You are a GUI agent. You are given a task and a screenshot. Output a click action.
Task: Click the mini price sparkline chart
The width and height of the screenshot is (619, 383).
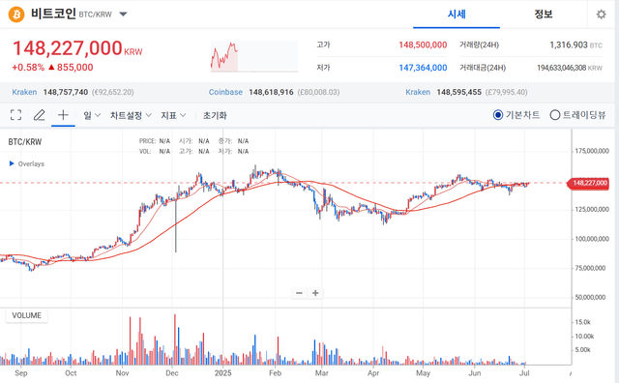click(253, 56)
